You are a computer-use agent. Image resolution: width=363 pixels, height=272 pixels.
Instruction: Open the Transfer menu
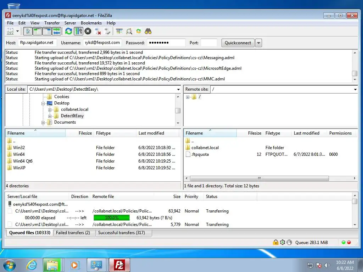pyautogui.click(x=52, y=23)
